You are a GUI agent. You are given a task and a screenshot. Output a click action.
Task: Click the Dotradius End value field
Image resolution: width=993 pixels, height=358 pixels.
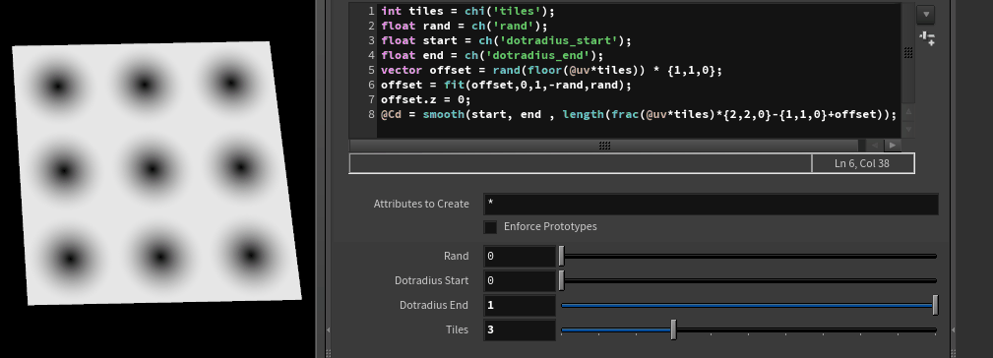[520, 306]
